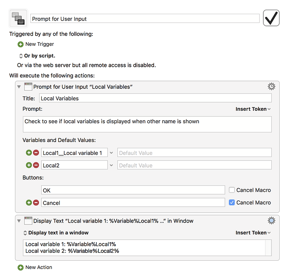The height and width of the screenshot is (279, 288).
Task: Remove the Local2 variable row
Action: click(36, 165)
